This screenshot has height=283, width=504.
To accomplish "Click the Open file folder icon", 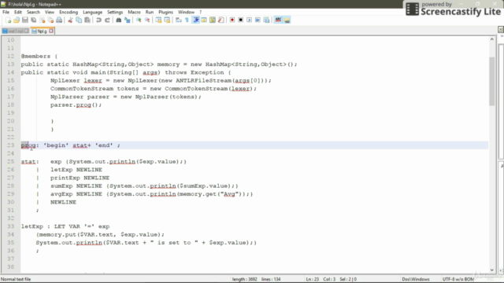I will pos(17,20).
